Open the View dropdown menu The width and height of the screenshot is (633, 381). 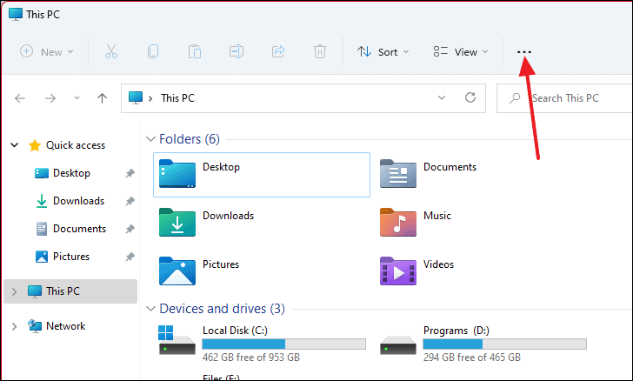coord(461,51)
